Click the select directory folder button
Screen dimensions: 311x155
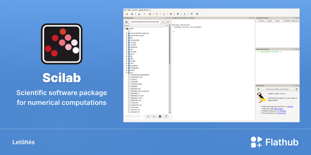coord(127,22)
